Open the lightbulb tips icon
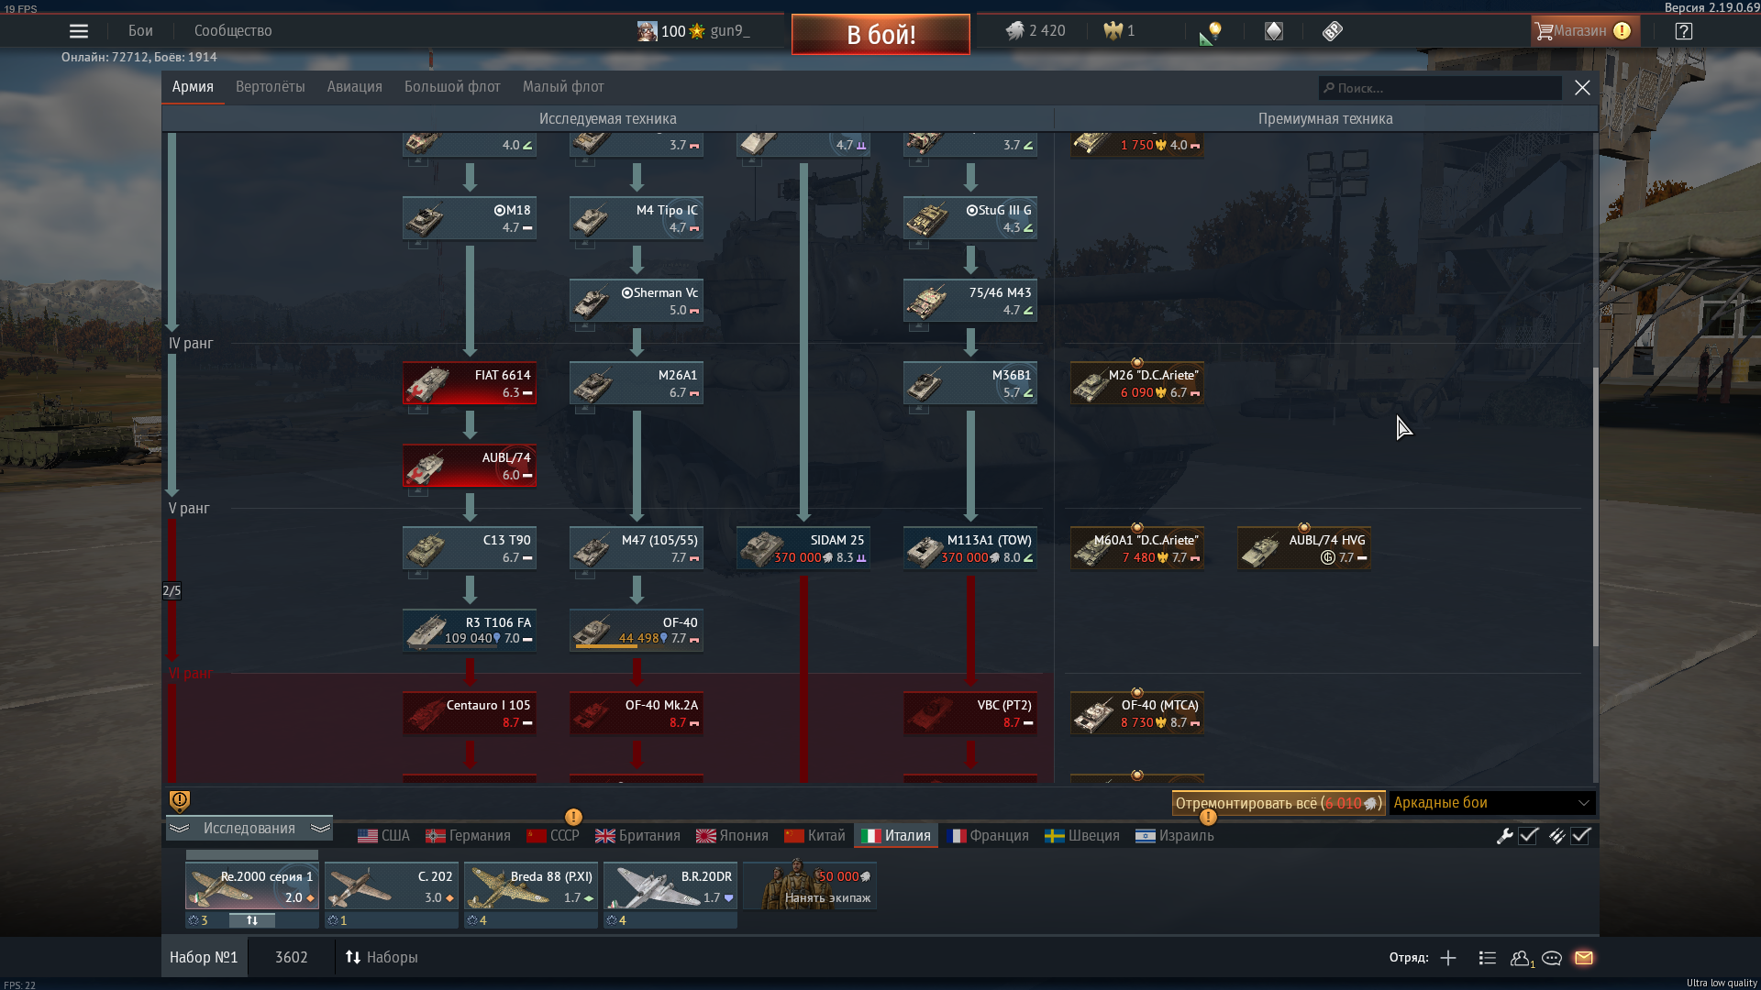The image size is (1761, 990). (1211, 32)
